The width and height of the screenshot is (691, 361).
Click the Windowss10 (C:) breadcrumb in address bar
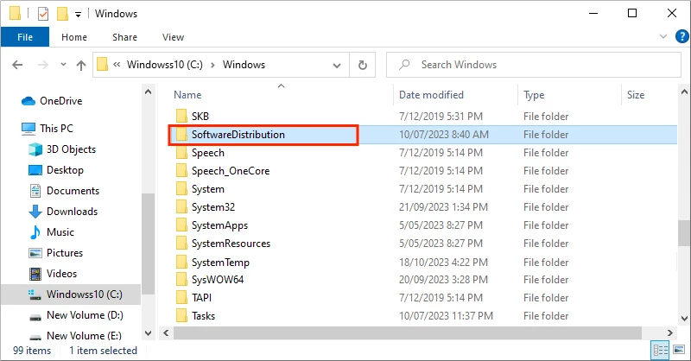click(x=165, y=65)
